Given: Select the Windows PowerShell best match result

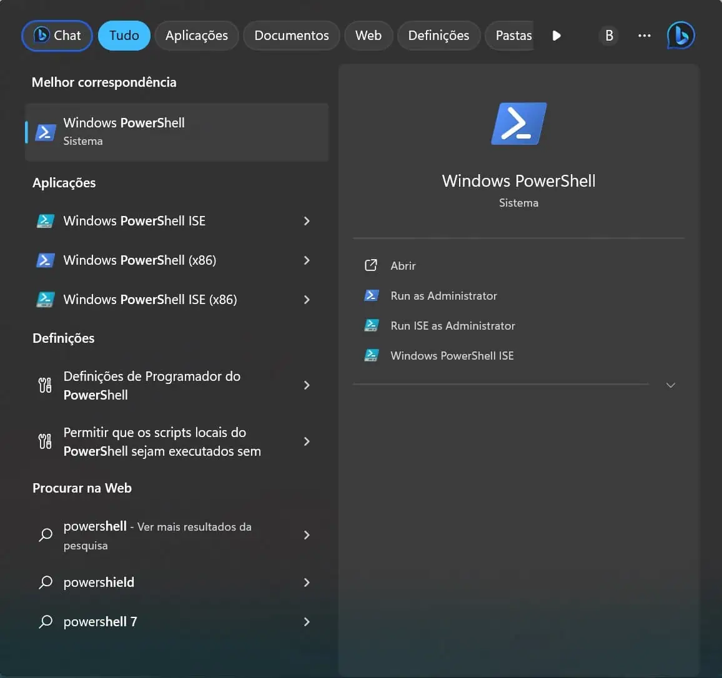Looking at the screenshot, I should tap(177, 132).
